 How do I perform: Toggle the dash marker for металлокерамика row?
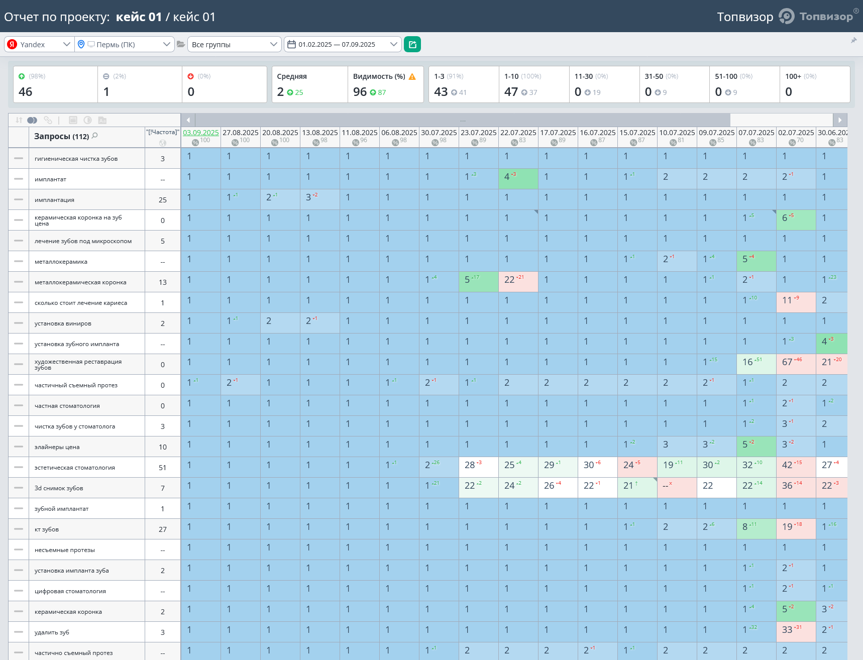pyautogui.click(x=19, y=261)
